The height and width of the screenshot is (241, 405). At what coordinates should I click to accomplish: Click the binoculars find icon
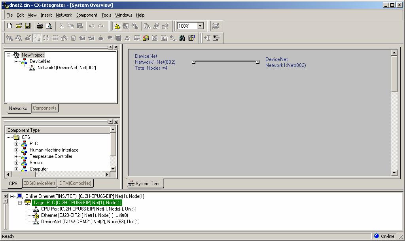pos(182,38)
